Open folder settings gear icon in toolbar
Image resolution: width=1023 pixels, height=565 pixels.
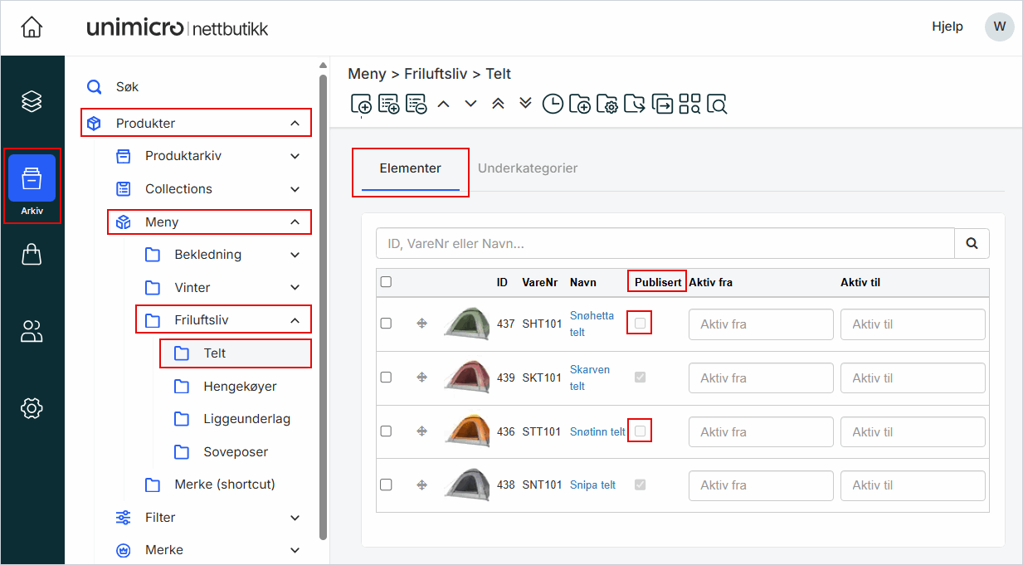click(607, 104)
